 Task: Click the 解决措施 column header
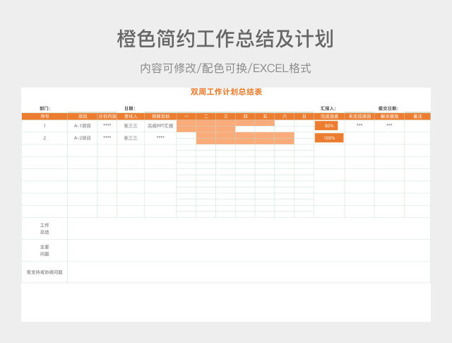389,116
